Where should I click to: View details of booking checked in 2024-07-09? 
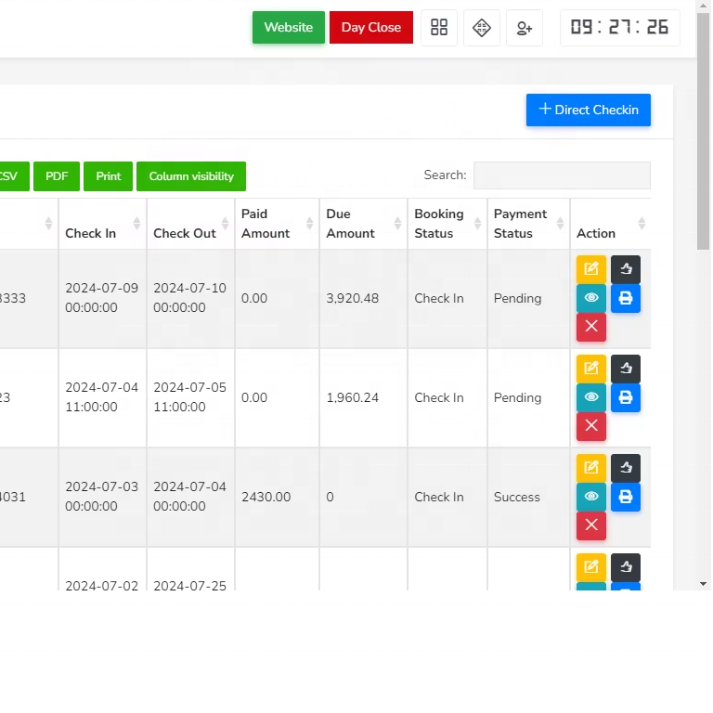pos(591,298)
